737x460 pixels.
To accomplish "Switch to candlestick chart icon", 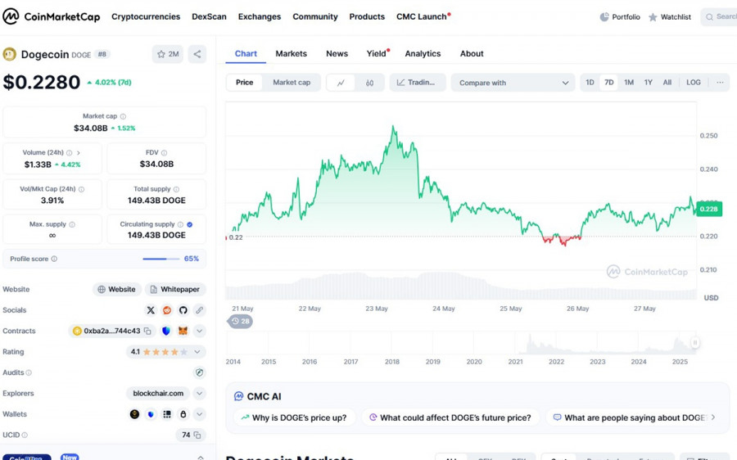I will (369, 83).
